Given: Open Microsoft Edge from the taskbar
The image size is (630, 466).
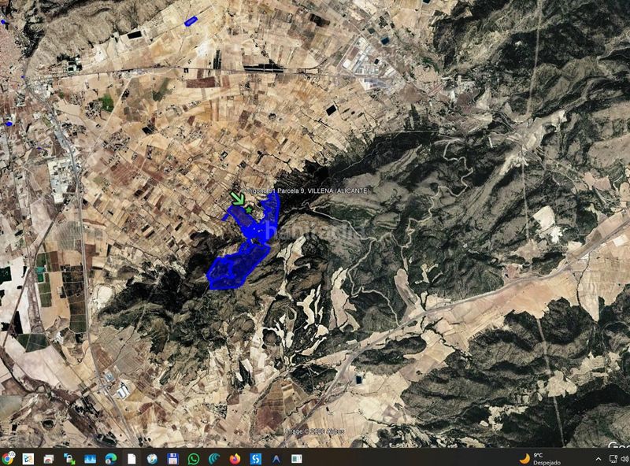Looking at the screenshot, I should (111, 459).
